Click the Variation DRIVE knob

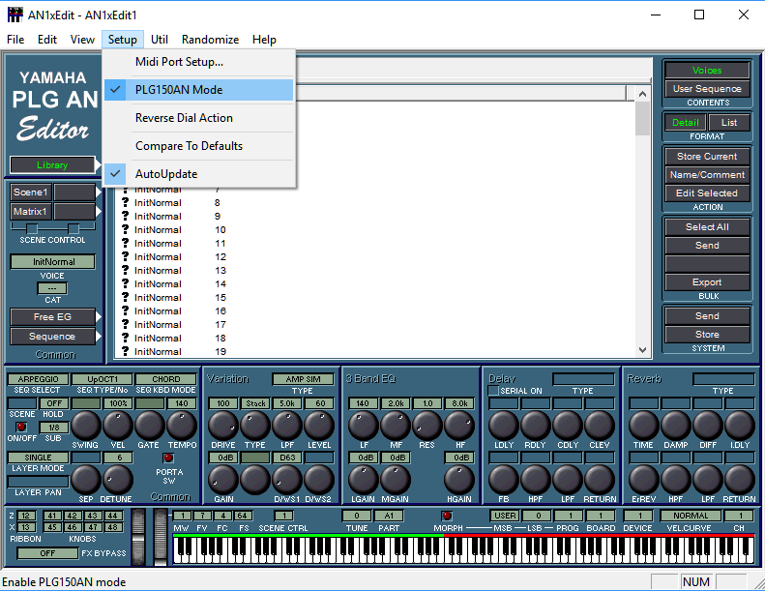[x=223, y=425]
